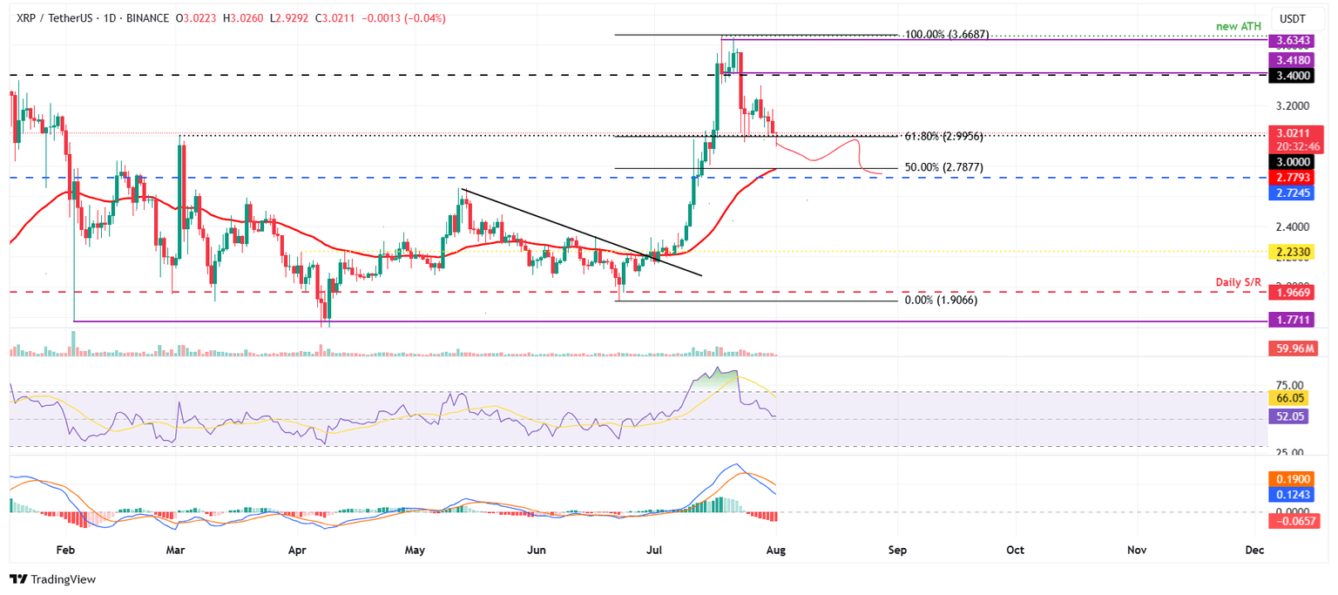
Task: Click the new ATH green label
Action: 1238,26
